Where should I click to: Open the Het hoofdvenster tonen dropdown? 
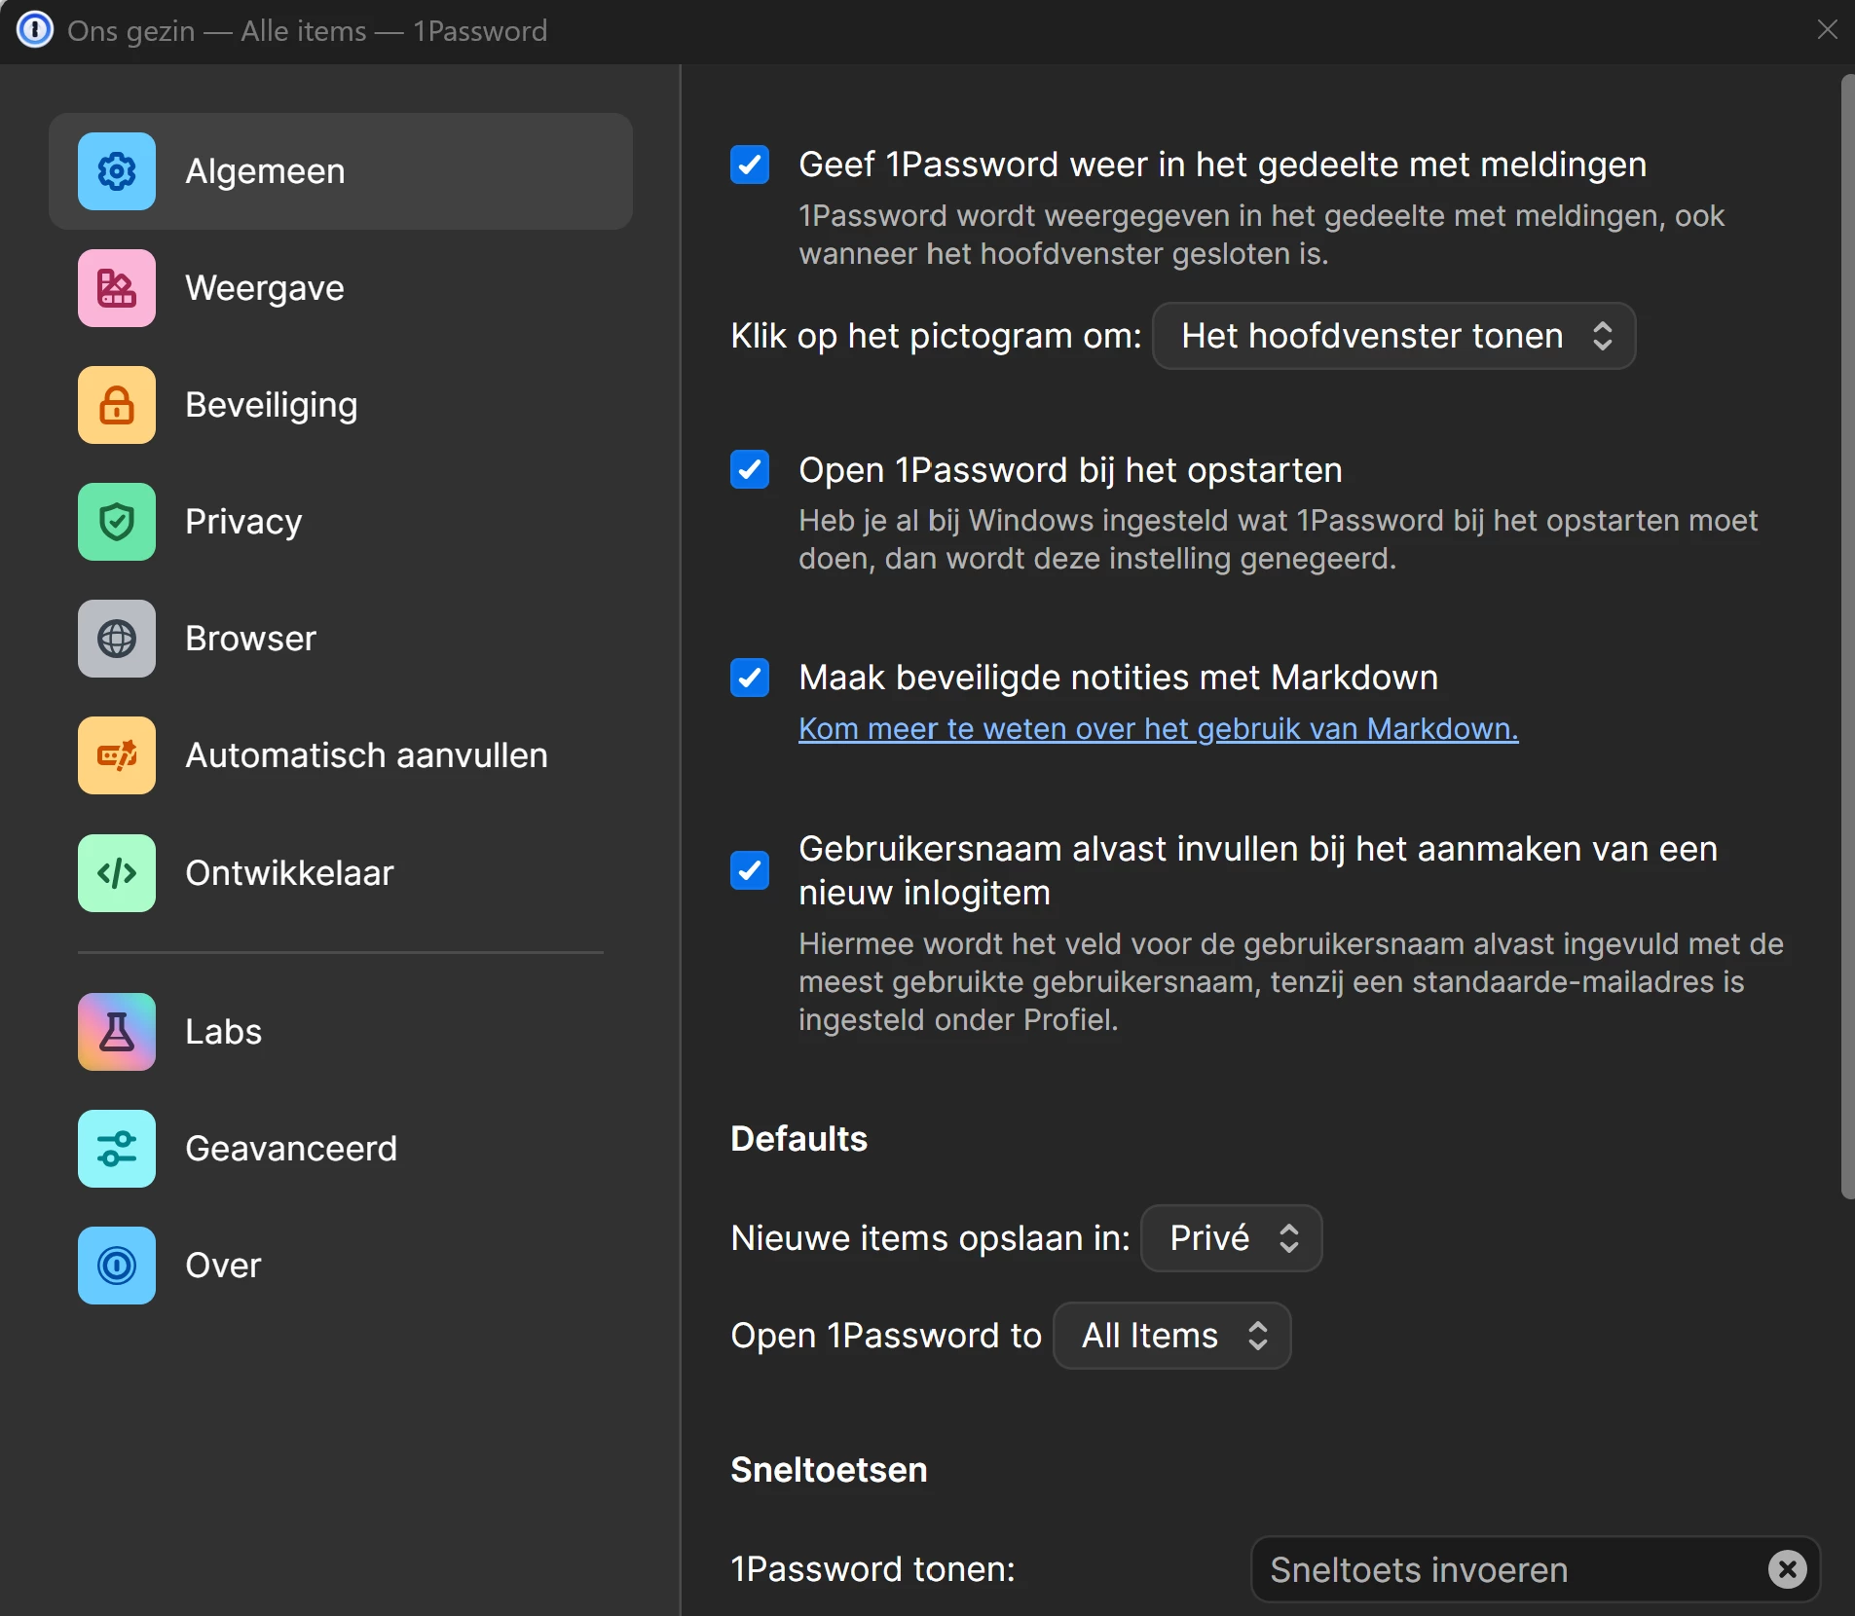point(1393,336)
